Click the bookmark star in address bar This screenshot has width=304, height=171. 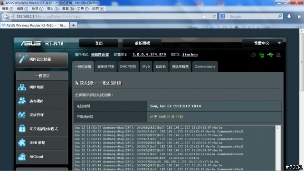[x=204, y=17]
